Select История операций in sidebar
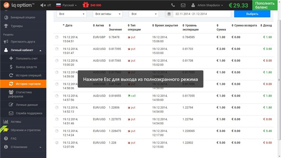Image resolution: width=281 pixels, height=158 pixels. (28, 75)
